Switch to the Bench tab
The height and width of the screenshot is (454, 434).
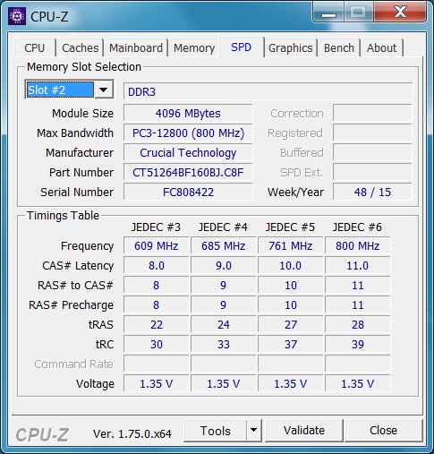pos(339,47)
